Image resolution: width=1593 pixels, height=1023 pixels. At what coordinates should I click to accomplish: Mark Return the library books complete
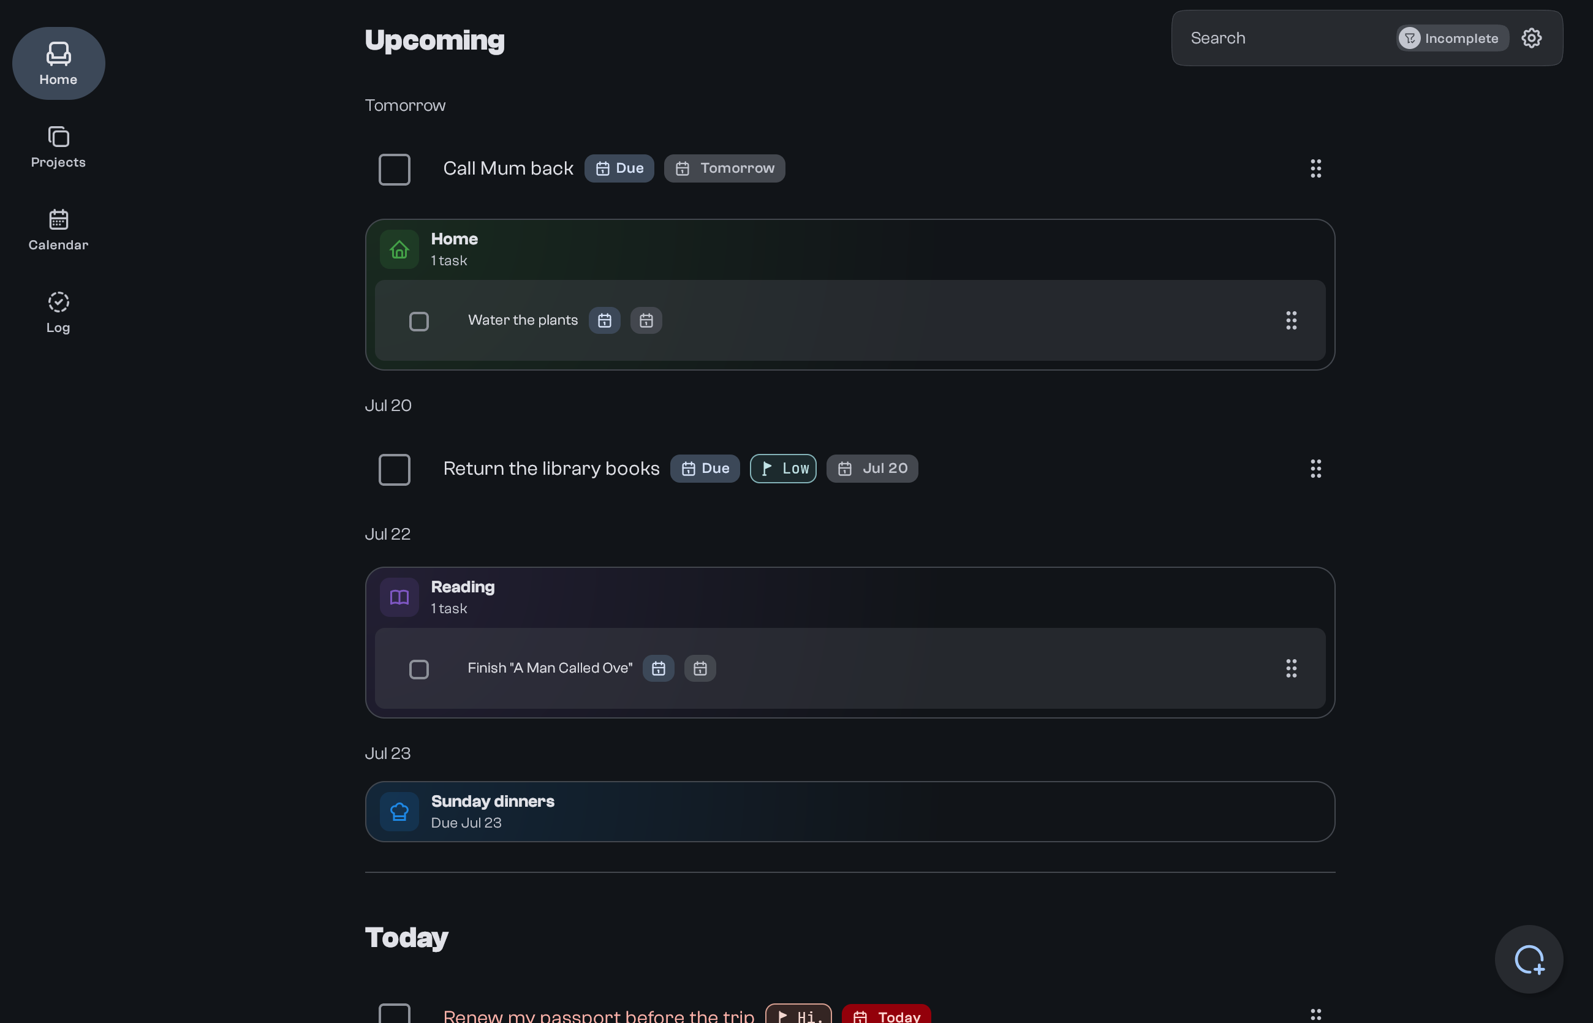395,470
